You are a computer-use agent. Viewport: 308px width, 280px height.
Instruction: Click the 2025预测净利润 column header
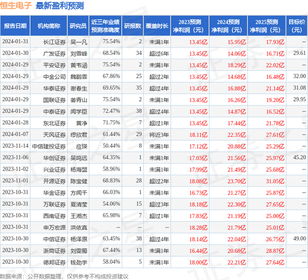coord(267,26)
